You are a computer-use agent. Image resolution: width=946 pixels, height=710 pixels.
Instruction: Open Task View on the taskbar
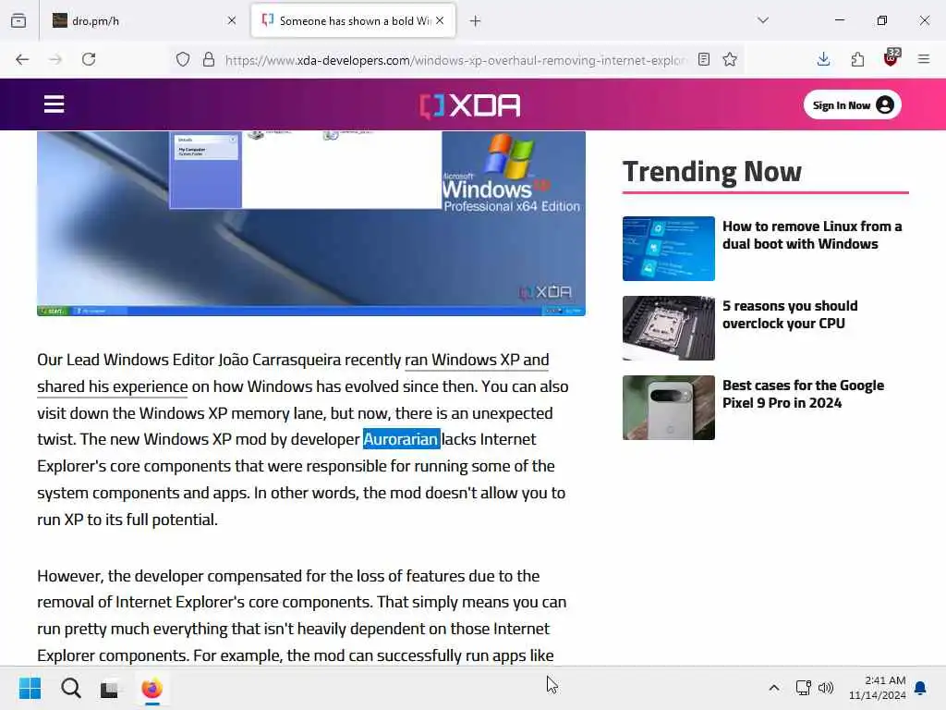[110, 688]
